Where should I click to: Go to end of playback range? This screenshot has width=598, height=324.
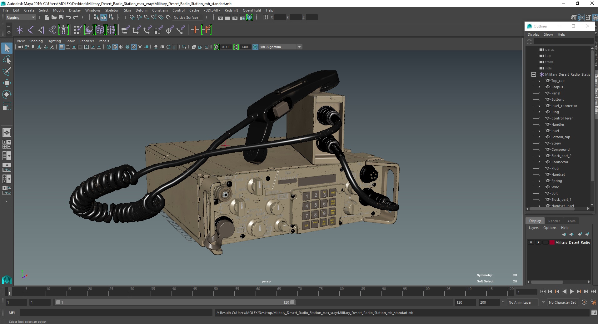click(593, 291)
